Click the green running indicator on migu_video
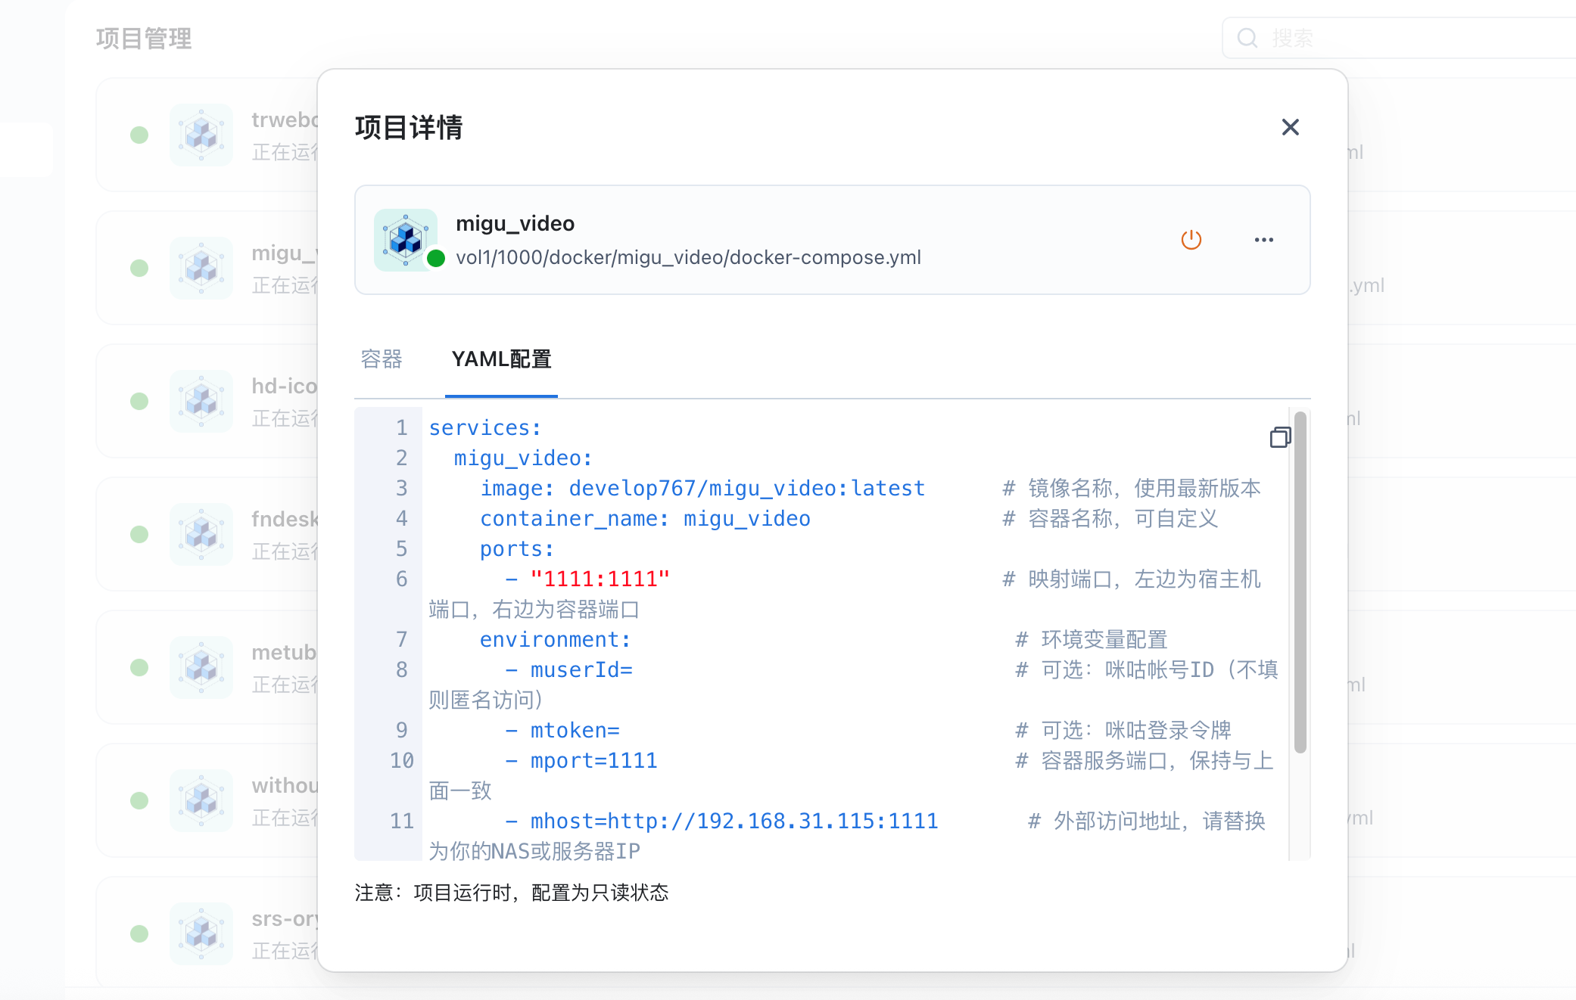Image resolution: width=1576 pixels, height=1000 pixels. (436, 259)
